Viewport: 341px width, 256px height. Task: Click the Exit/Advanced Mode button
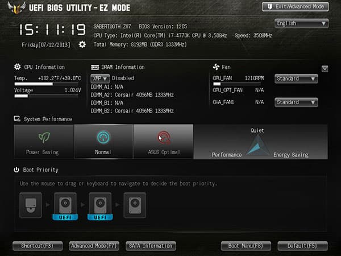[295, 6]
